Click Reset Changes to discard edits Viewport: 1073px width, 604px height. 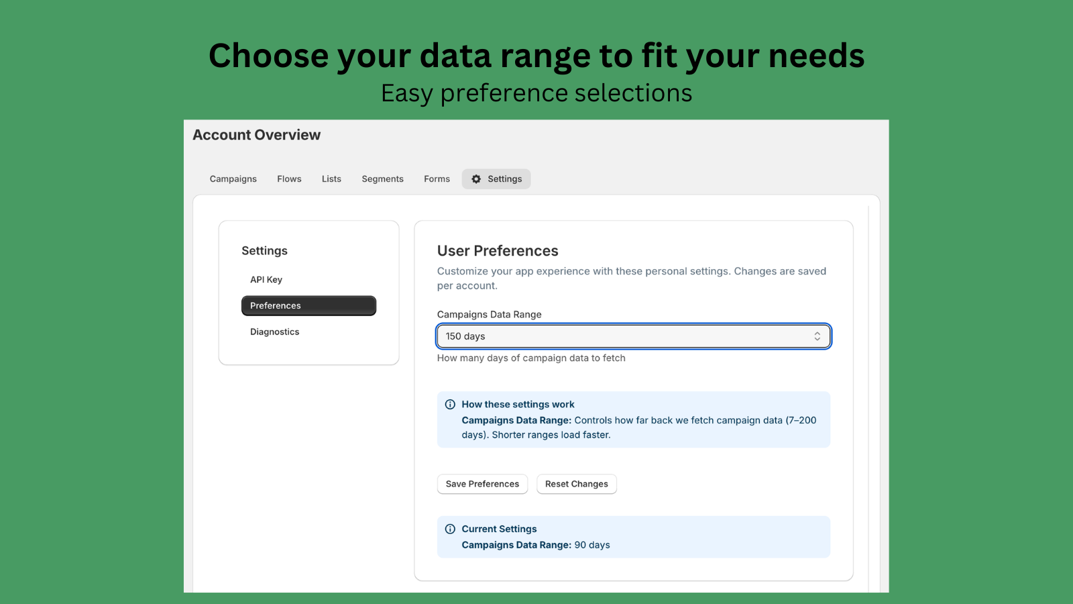point(576,484)
